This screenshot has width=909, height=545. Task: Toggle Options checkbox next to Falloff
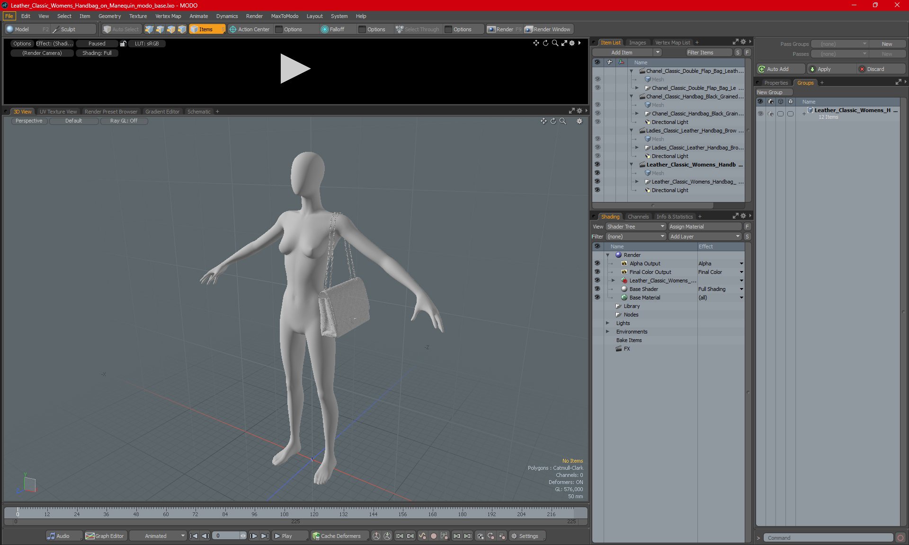(362, 29)
